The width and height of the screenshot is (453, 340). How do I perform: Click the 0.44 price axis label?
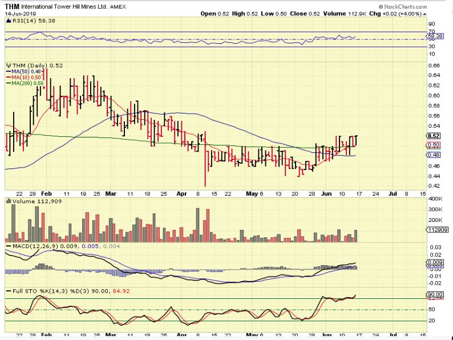click(x=434, y=176)
